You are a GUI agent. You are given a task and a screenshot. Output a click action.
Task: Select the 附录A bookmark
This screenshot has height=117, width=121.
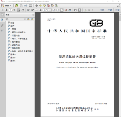point(13,54)
